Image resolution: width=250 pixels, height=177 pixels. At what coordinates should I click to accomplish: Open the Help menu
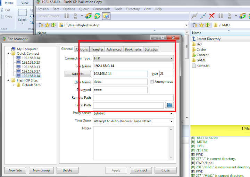point(158,9)
